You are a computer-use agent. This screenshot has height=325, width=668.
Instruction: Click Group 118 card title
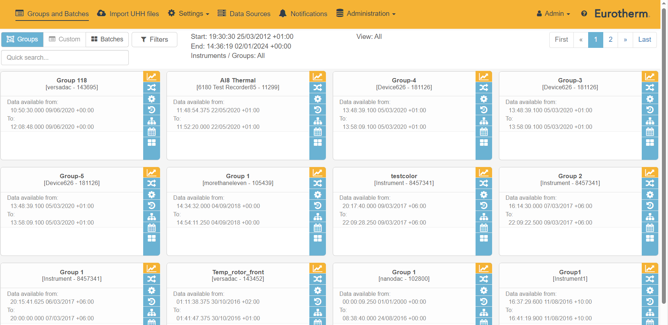[x=72, y=80]
